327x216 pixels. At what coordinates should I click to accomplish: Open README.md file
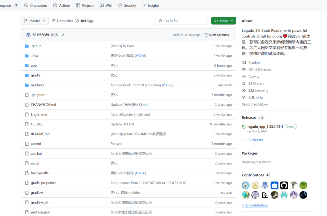coord(40,134)
